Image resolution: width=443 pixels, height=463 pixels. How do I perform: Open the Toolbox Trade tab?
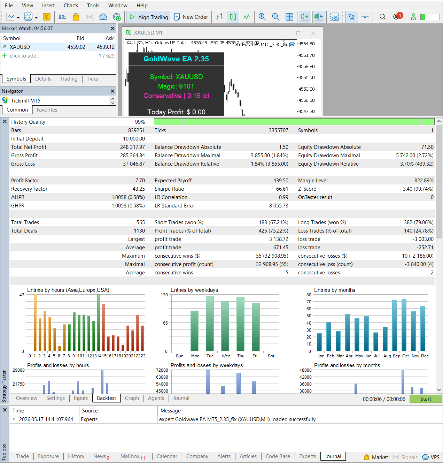[x=22, y=456]
